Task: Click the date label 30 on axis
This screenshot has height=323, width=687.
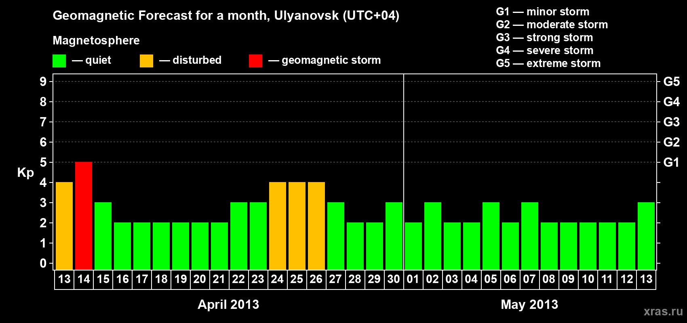Action: coord(394,279)
